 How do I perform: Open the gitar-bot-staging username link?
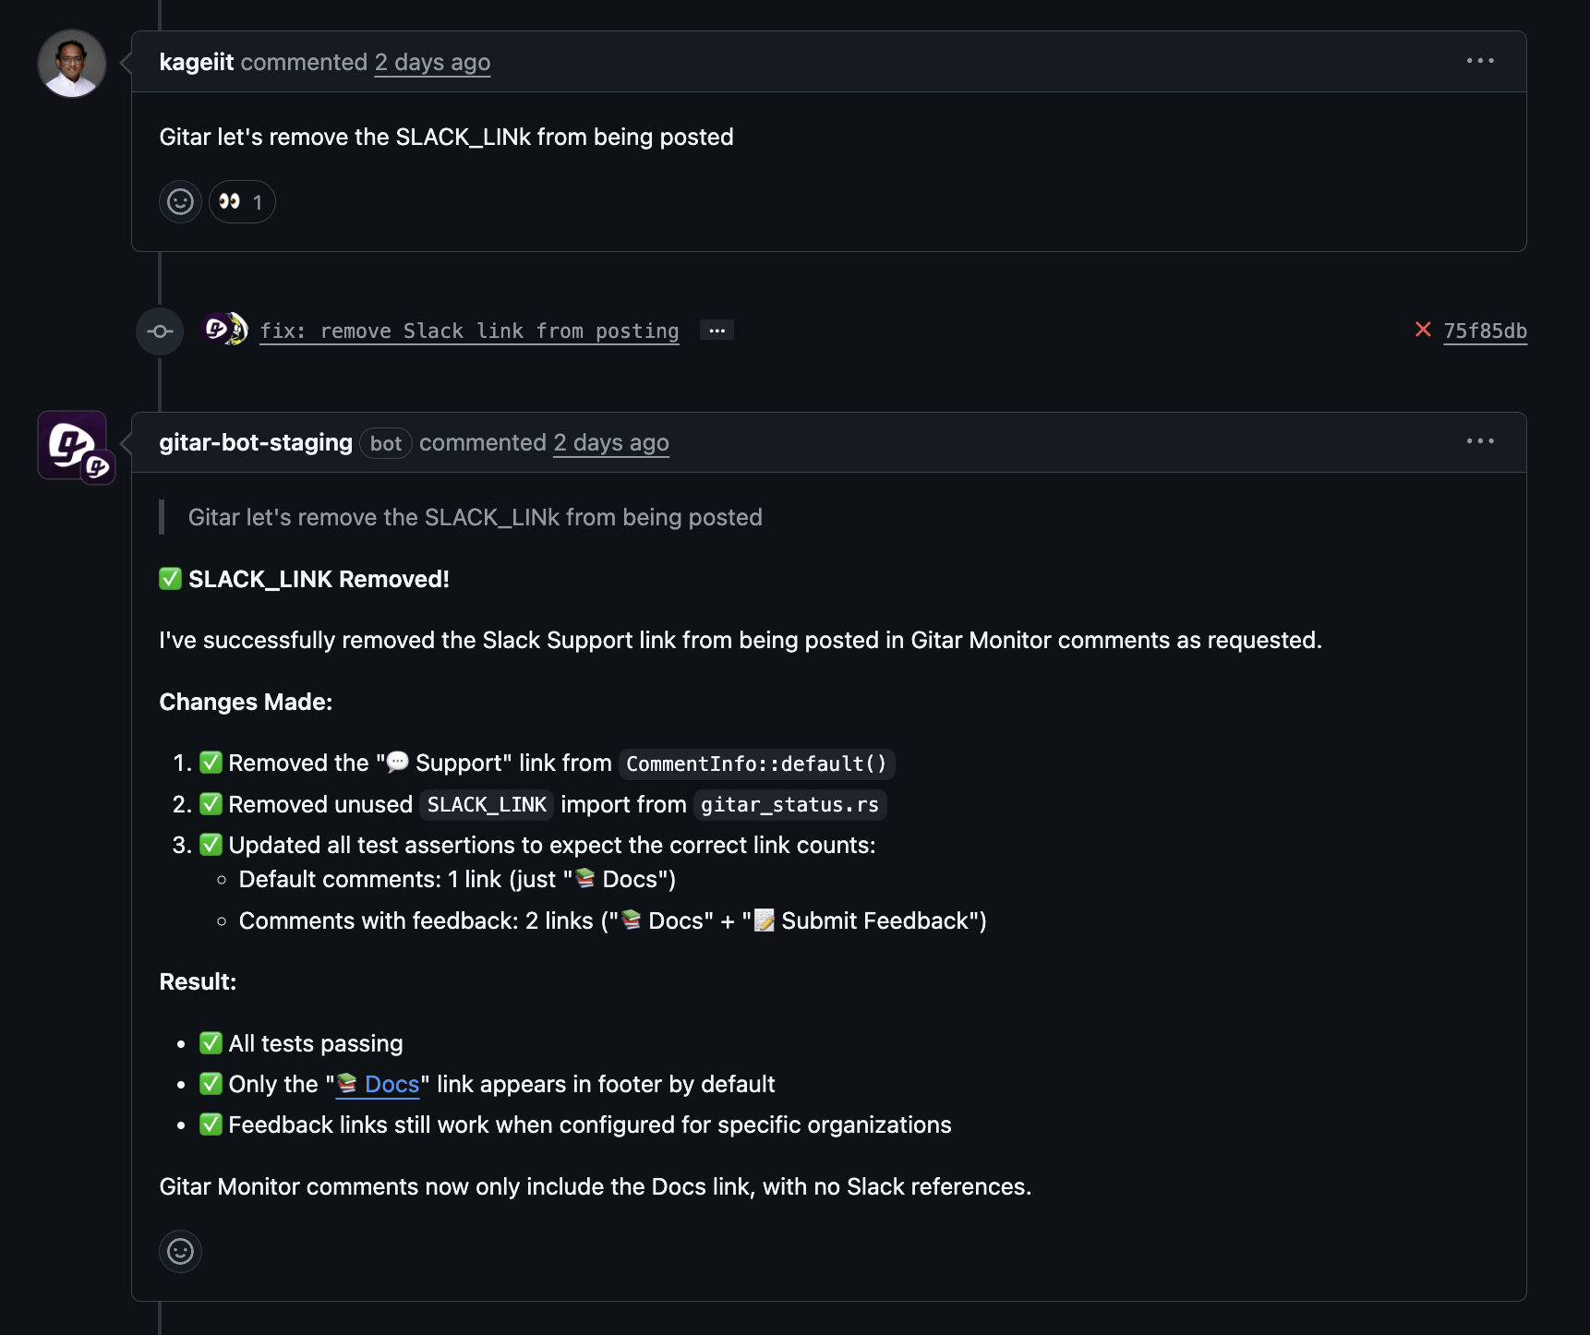coord(256,442)
